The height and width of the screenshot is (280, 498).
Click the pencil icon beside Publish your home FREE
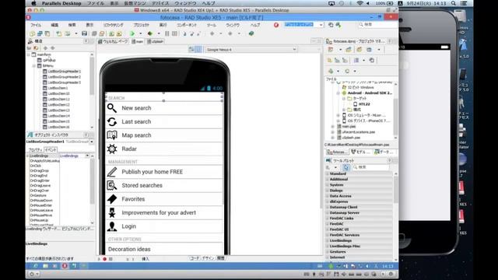(112, 172)
